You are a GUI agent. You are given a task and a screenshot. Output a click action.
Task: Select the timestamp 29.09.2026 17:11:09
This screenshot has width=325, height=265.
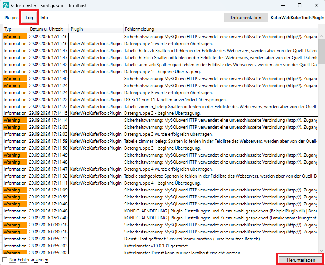(48, 190)
